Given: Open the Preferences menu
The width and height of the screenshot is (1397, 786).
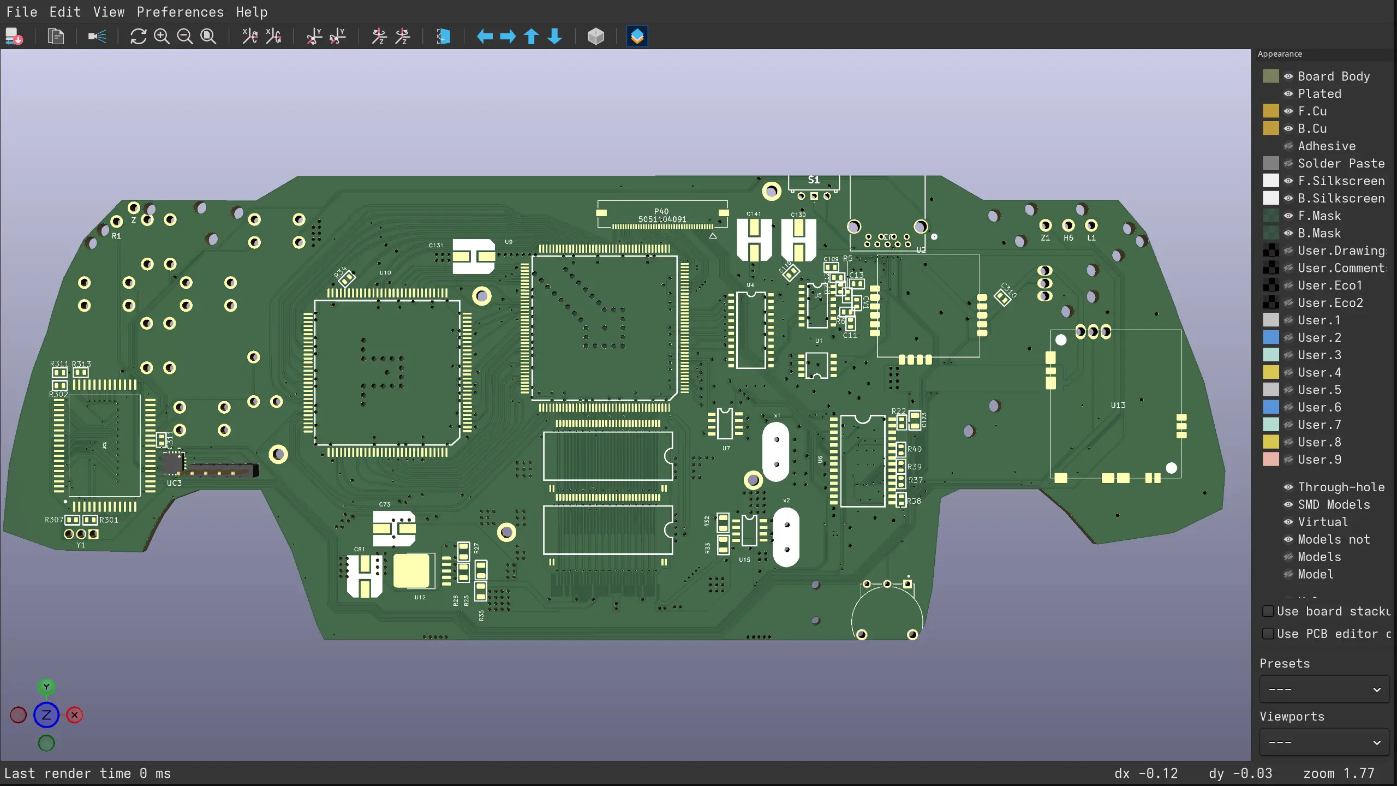Looking at the screenshot, I should [180, 12].
